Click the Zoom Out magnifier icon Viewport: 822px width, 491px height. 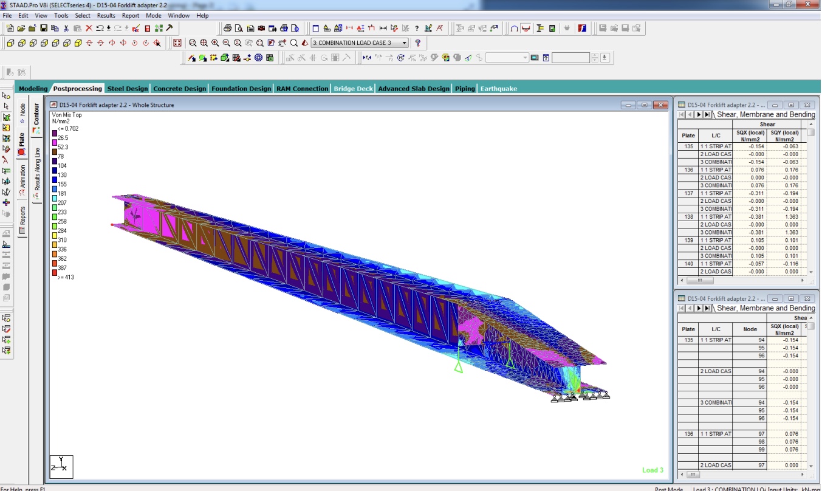[226, 43]
